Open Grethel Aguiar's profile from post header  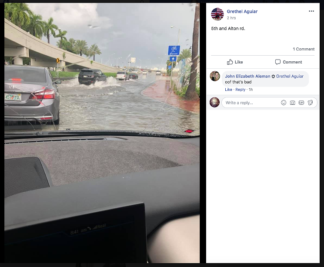point(242,12)
